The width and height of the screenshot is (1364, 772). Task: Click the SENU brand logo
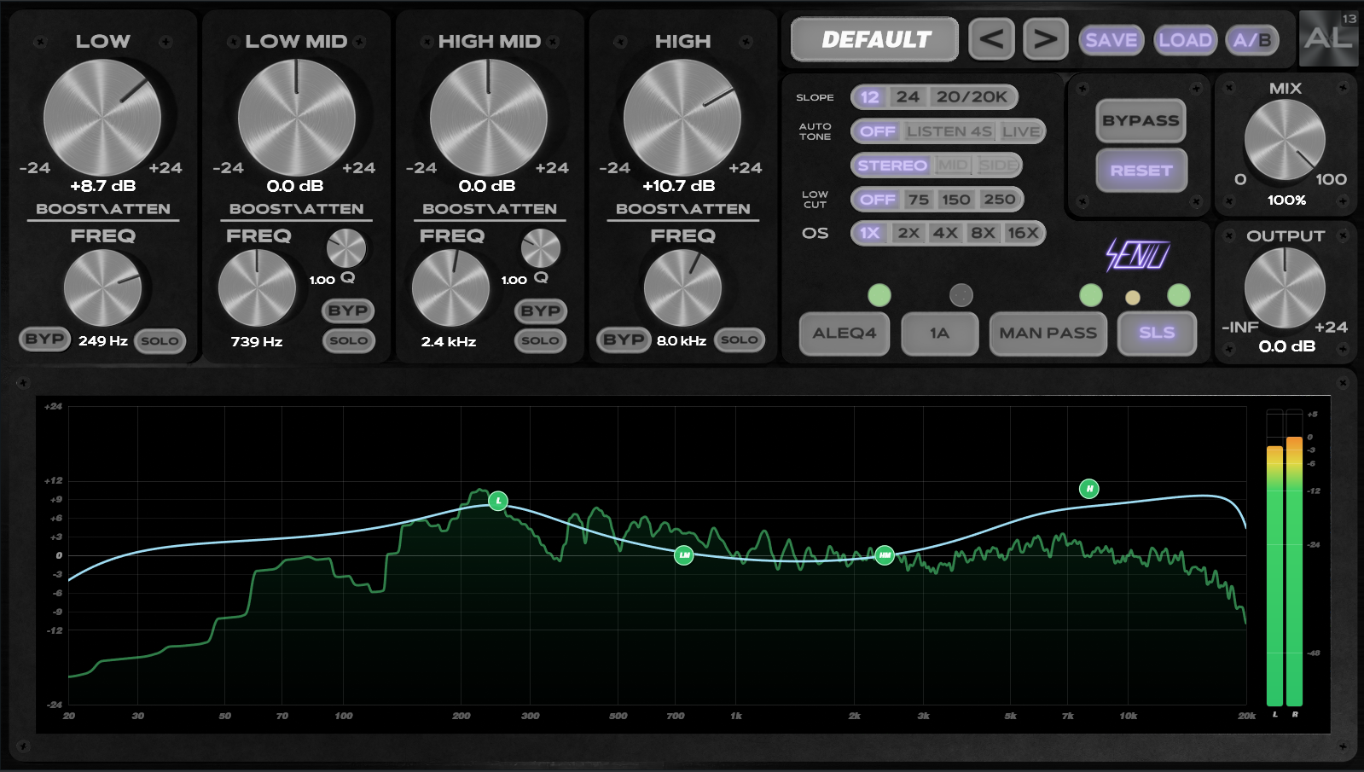[1138, 255]
